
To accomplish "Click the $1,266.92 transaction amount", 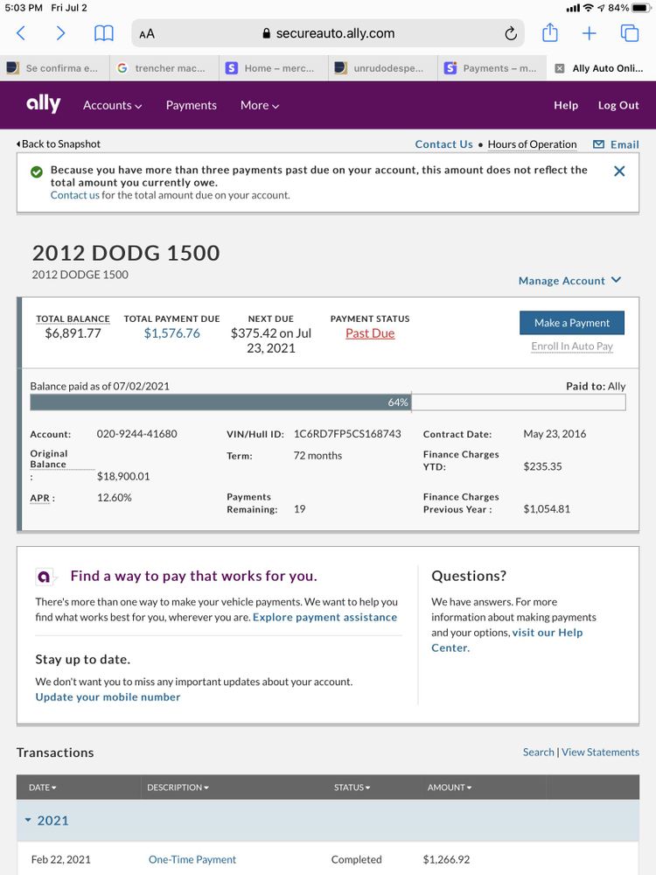I will (446, 859).
